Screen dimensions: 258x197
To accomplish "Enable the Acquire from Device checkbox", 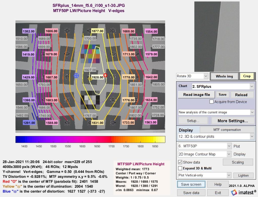I will [x=211, y=102].
